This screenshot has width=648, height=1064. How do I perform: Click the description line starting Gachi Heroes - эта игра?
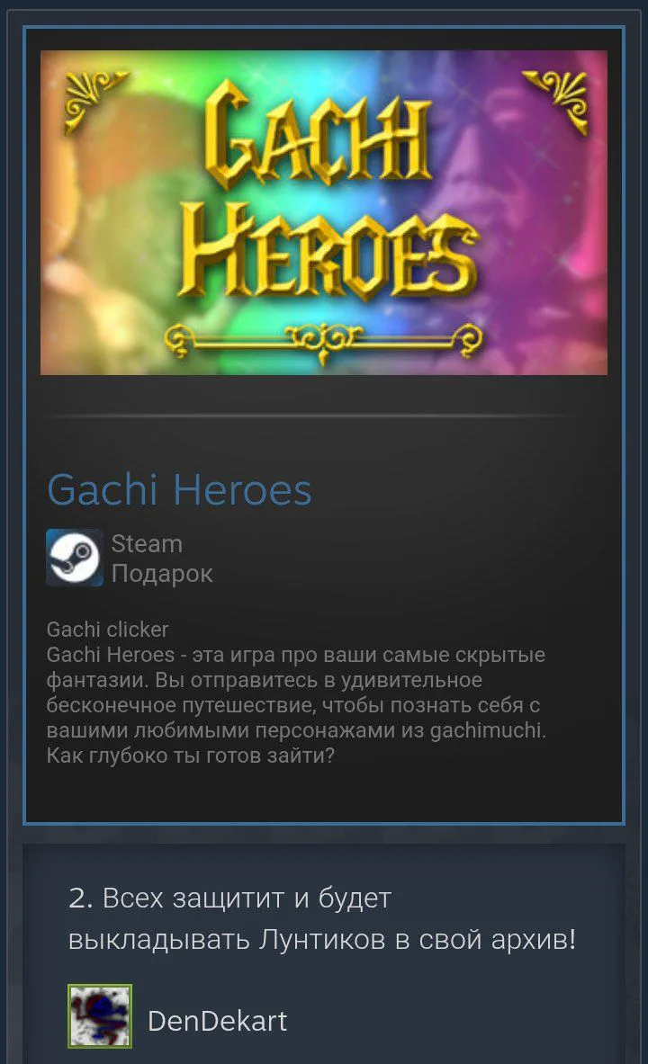tap(295, 655)
